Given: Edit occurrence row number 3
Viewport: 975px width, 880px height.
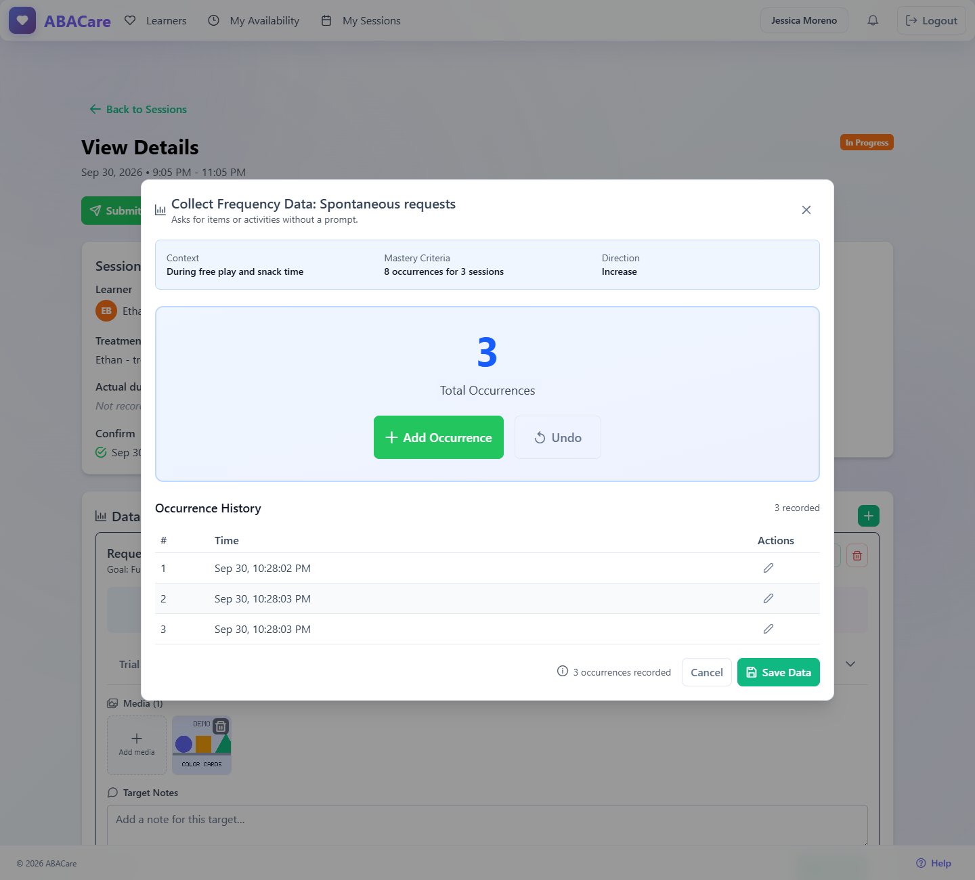Looking at the screenshot, I should [768, 629].
